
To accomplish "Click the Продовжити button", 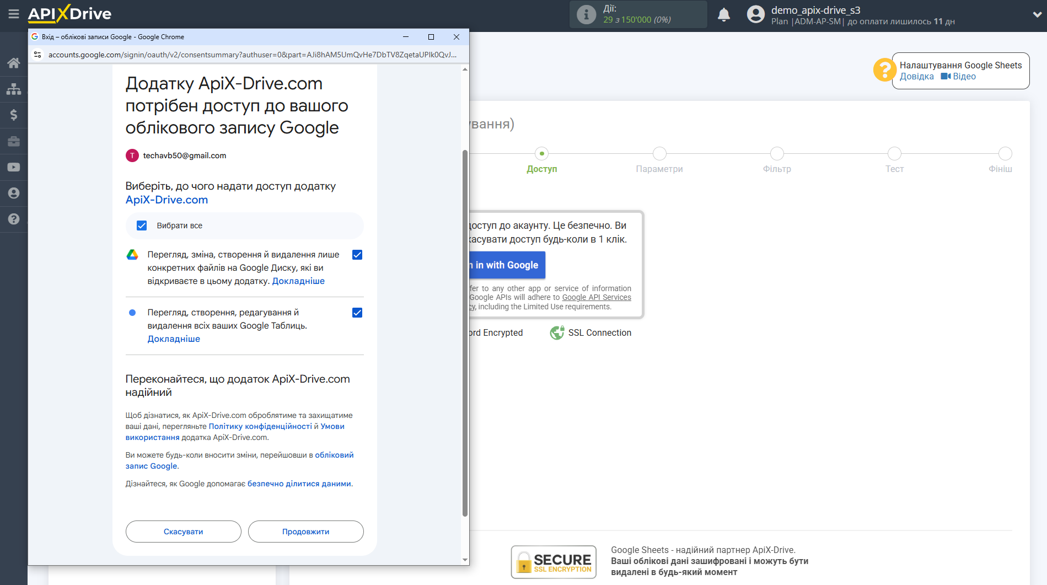I will 306,532.
